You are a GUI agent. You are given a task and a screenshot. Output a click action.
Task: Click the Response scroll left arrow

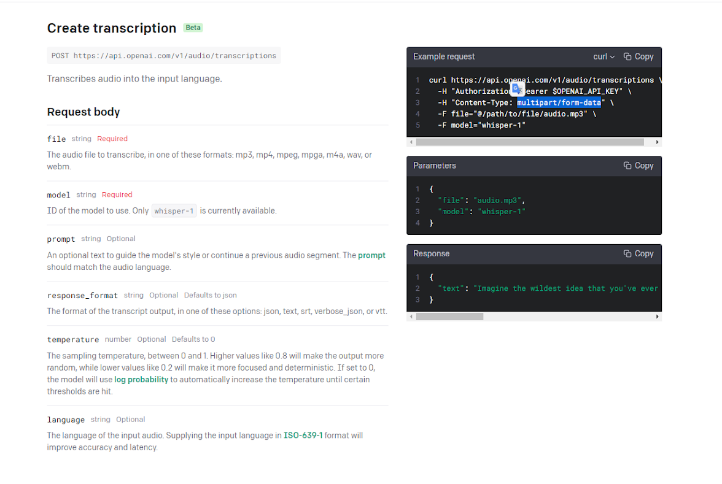pyautogui.click(x=411, y=317)
